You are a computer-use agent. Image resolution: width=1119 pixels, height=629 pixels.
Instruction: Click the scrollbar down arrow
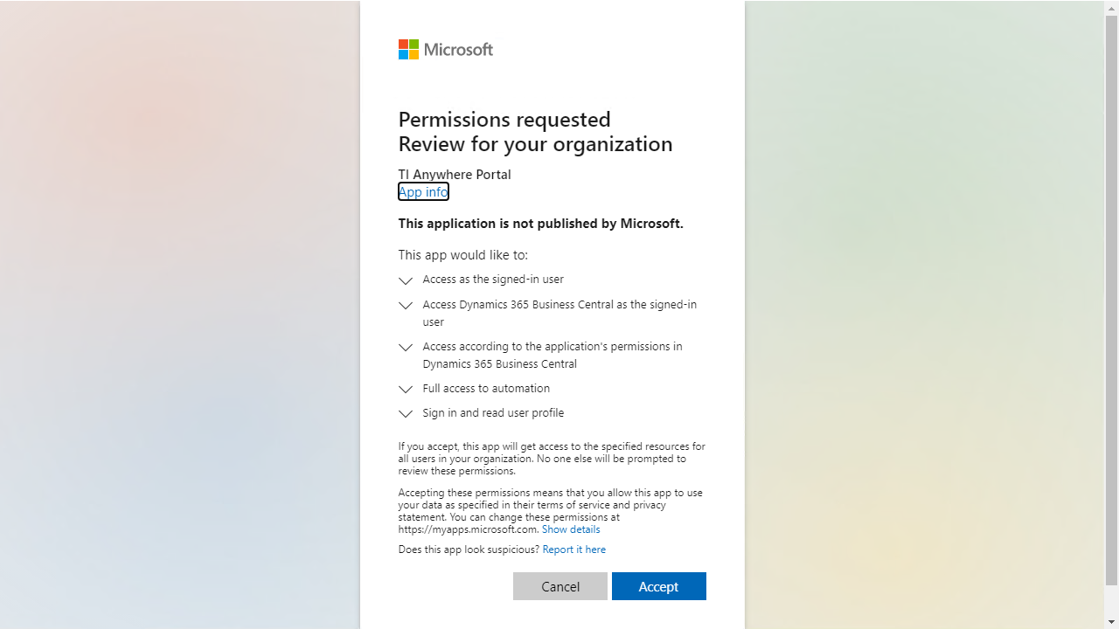coord(1111,621)
